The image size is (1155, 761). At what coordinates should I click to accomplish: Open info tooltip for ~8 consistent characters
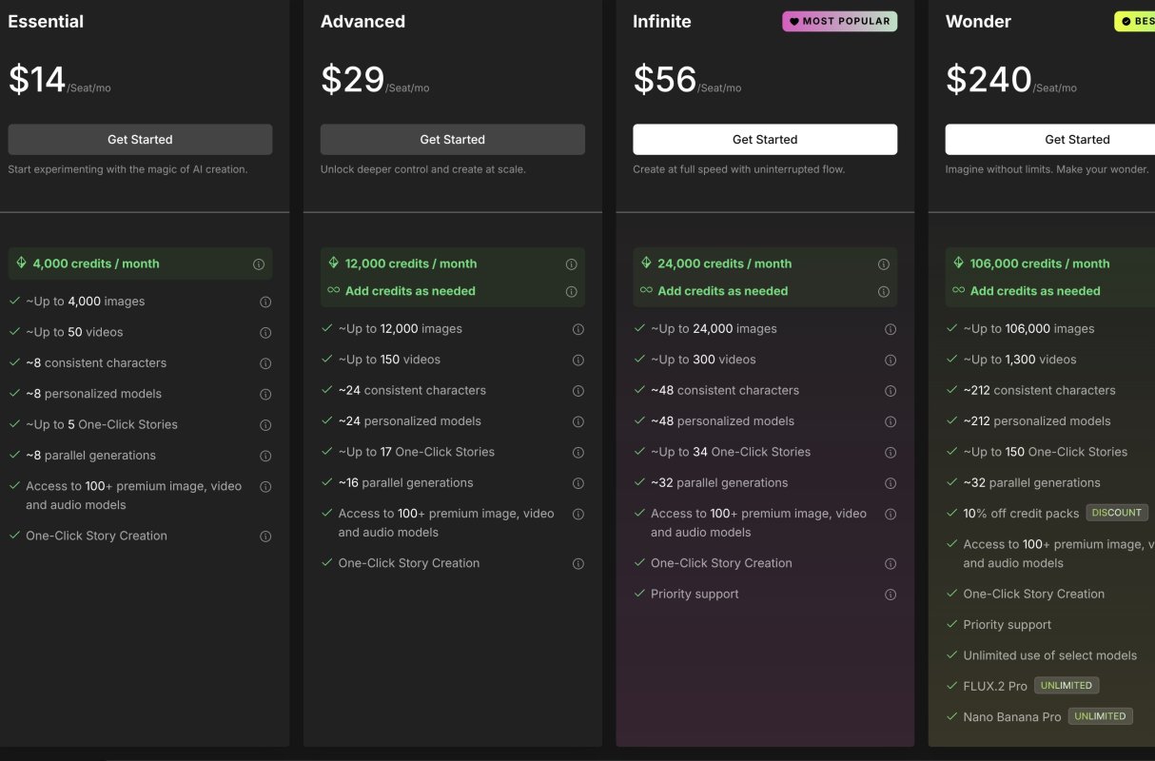point(265,363)
